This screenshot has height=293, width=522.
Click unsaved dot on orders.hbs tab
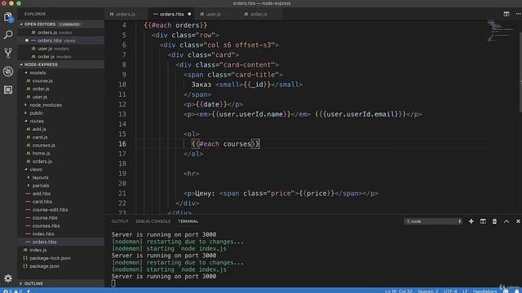[x=189, y=15]
